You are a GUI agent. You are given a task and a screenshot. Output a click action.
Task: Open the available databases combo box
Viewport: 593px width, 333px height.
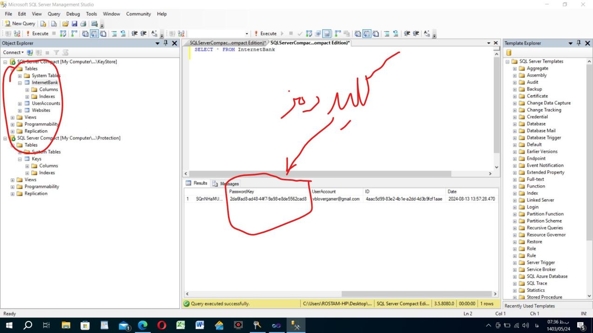pyautogui.click(x=218, y=33)
